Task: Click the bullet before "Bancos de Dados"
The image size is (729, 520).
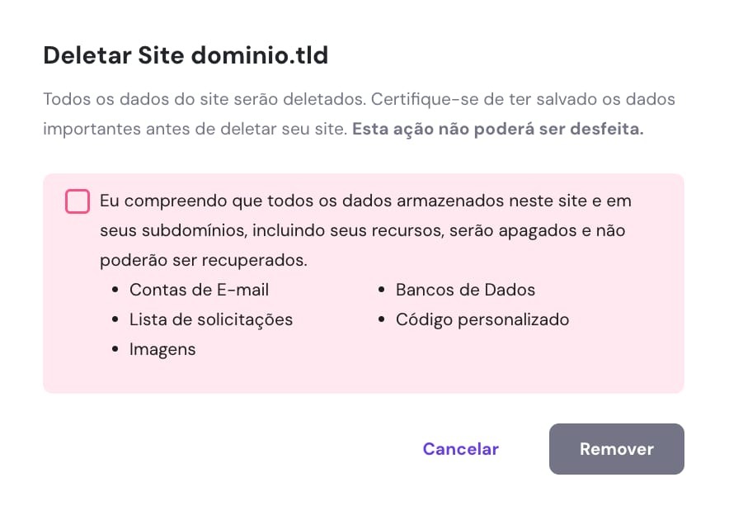Action: pyautogui.click(x=382, y=291)
